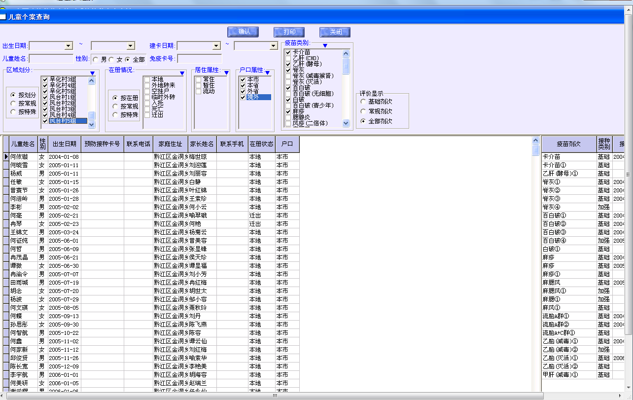
Task: Open the 出生日期 end date dropdown
Action: click(x=131, y=46)
